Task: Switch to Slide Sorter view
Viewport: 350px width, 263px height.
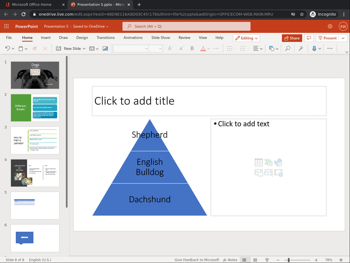Action: [255, 260]
